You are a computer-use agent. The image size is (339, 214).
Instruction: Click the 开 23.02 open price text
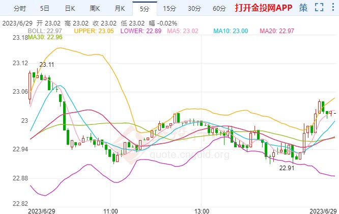pos(48,23)
